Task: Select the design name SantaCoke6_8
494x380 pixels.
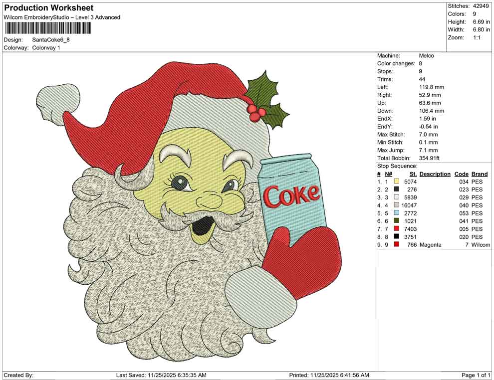Action: click(51, 39)
